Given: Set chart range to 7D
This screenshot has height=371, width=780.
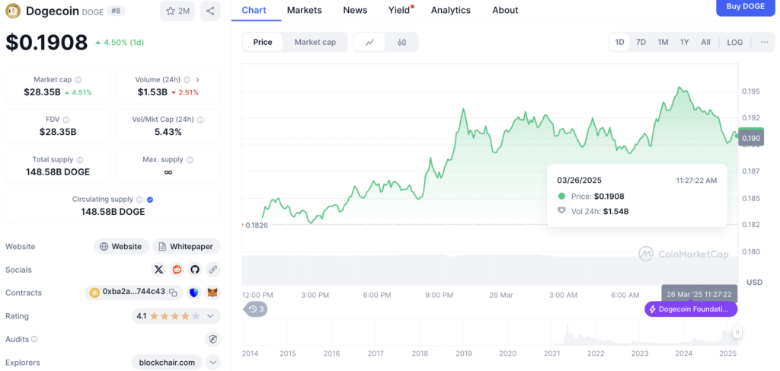Looking at the screenshot, I should tap(641, 42).
